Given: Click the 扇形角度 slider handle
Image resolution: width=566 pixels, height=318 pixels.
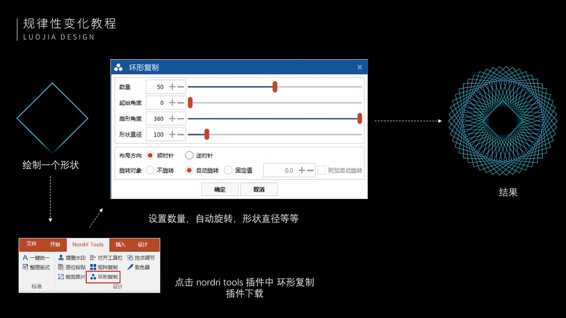Looking at the screenshot, I should coord(360,118).
